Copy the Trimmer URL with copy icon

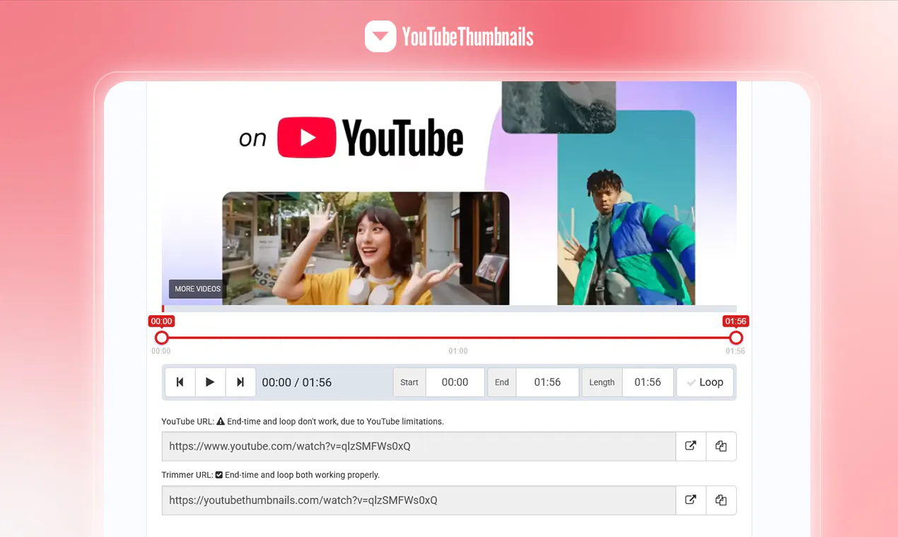click(721, 500)
